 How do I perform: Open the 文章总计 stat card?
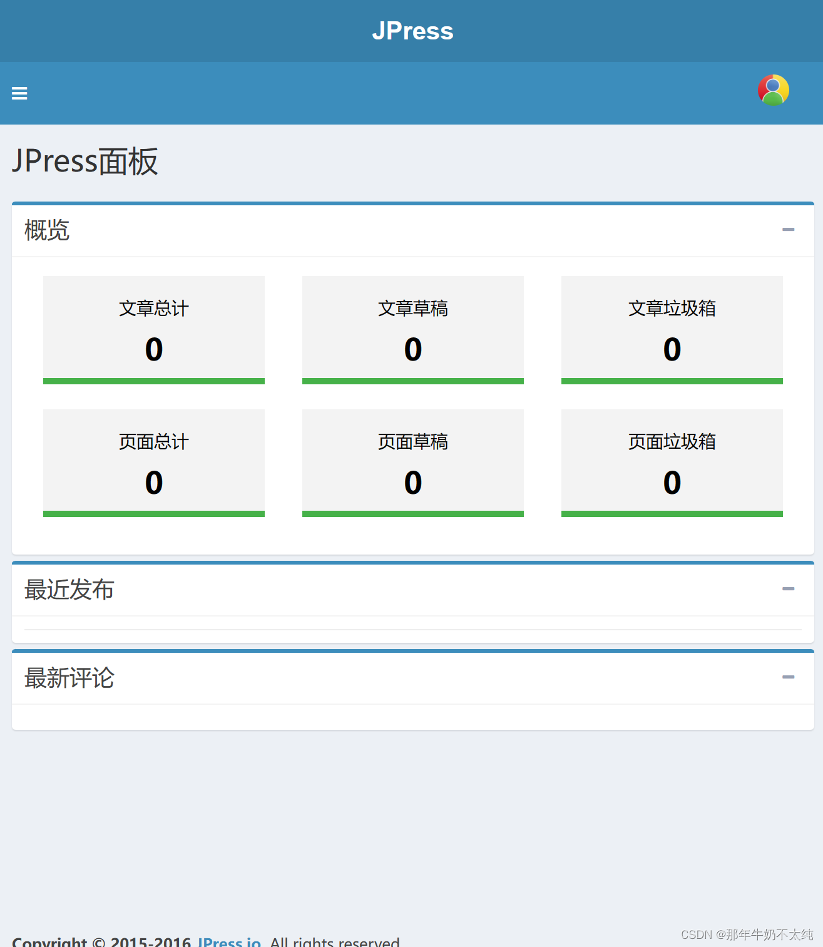[154, 330]
